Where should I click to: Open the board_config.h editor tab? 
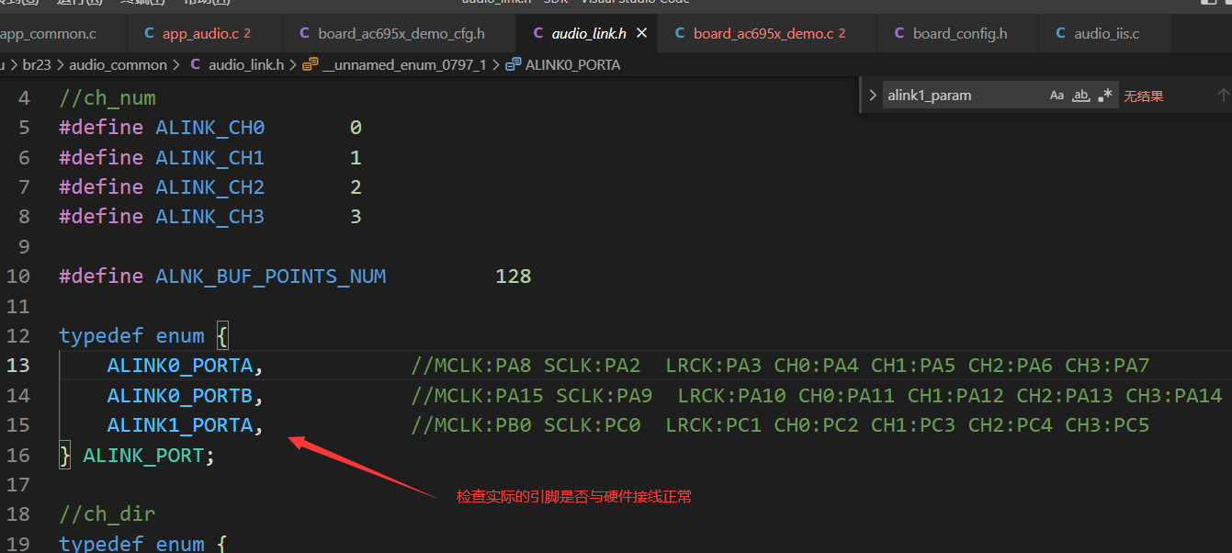(957, 33)
